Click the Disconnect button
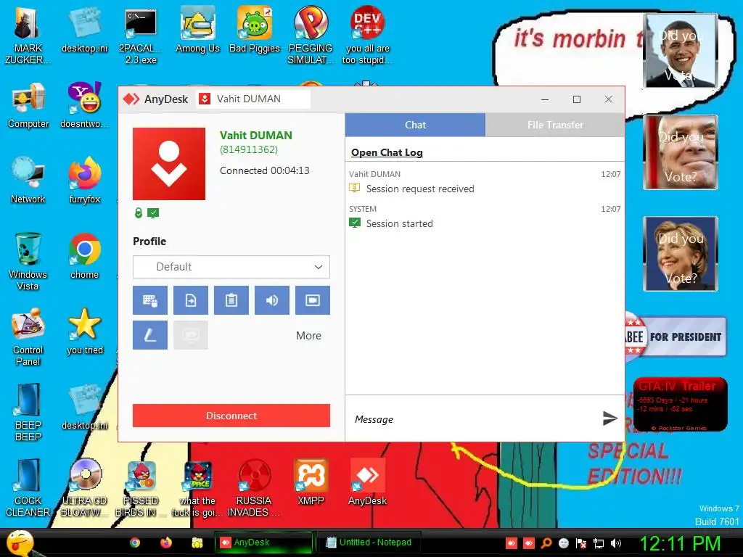Viewport: 743px width, 557px height. pyautogui.click(x=231, y=416)
